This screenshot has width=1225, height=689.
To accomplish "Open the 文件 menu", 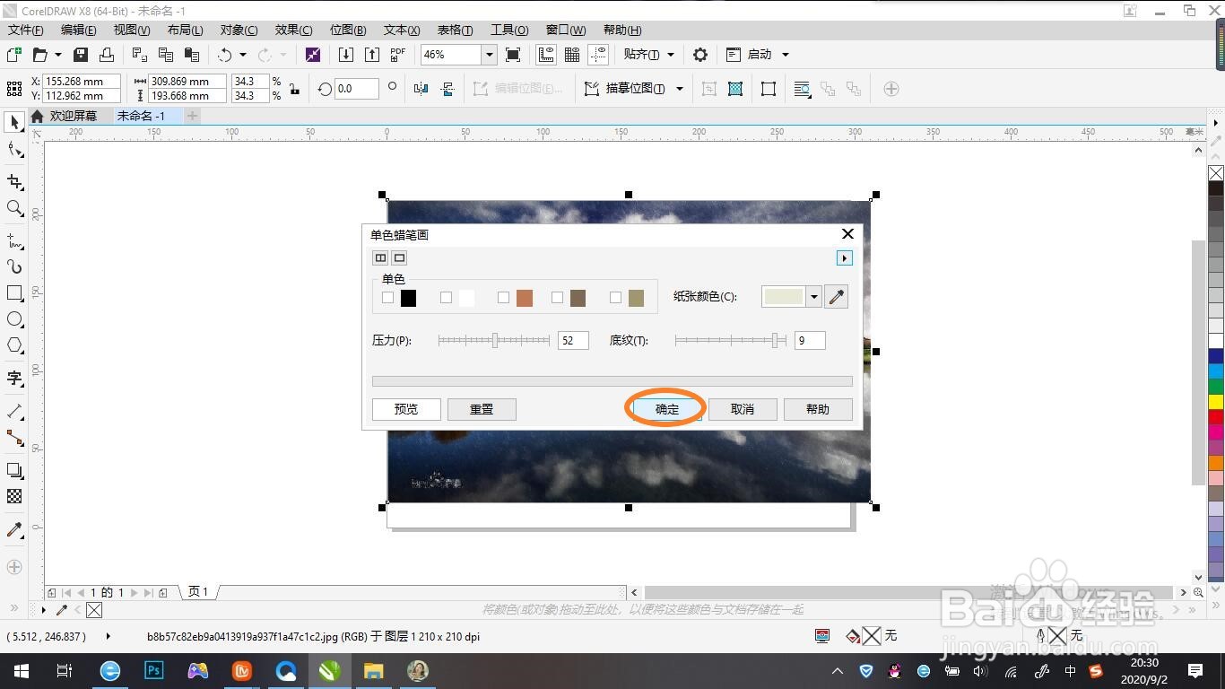I will pos(25,31).
